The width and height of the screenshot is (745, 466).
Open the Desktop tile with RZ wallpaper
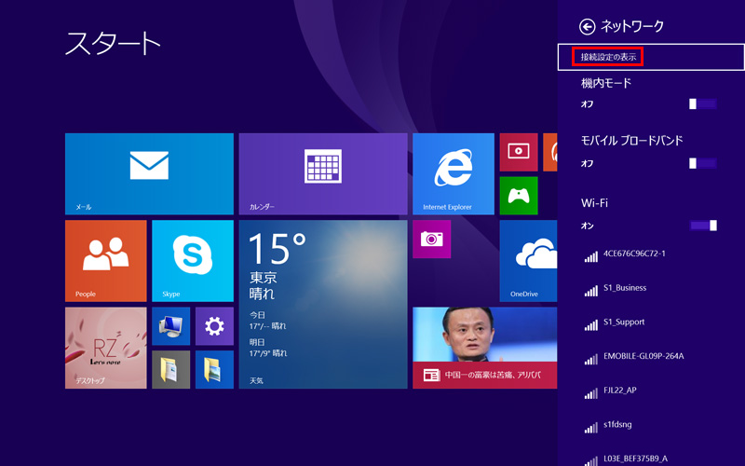106,348
